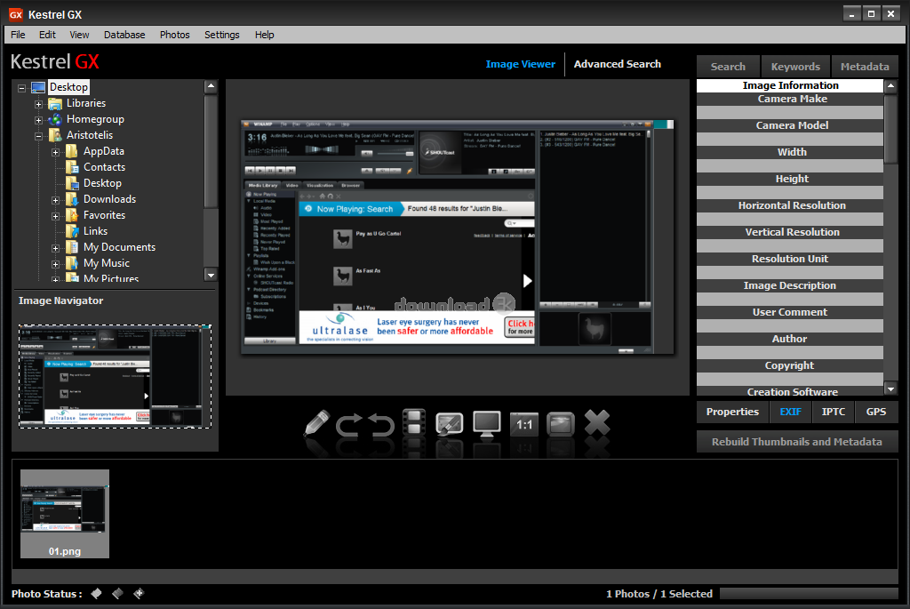Click the My Music folder icon
Viewport: 910px width, 609px height.
tap(72, 263)
